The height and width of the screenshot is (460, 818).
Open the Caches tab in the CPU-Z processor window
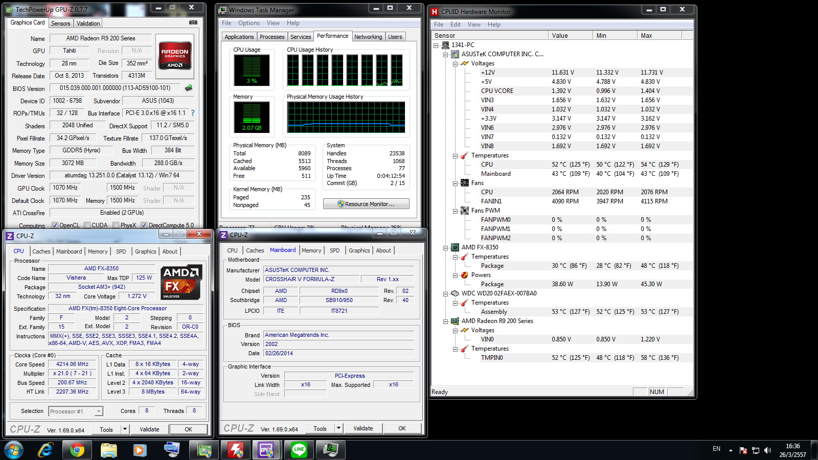(41, 251)
